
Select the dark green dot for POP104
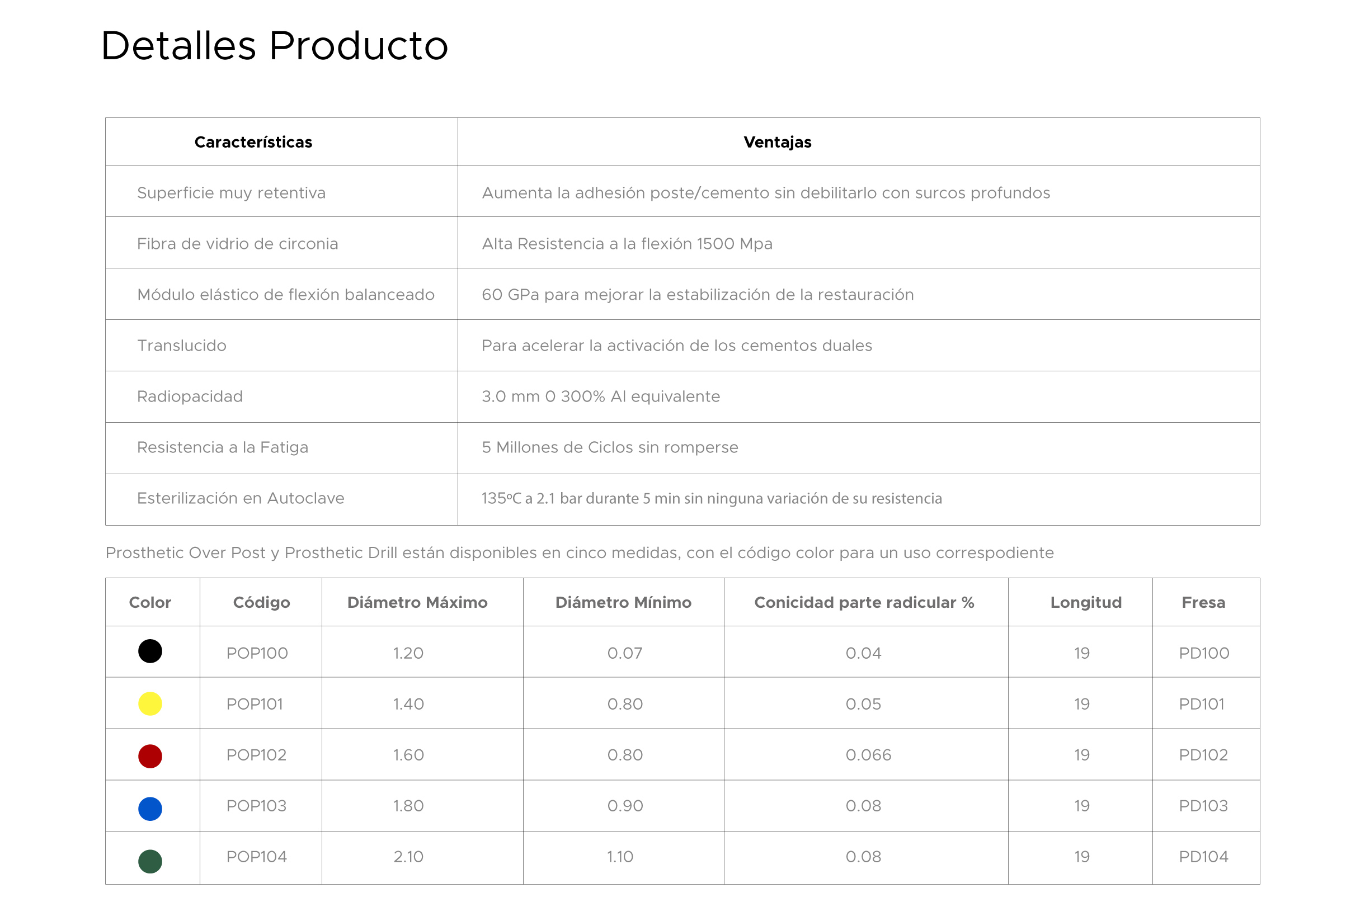150,861
